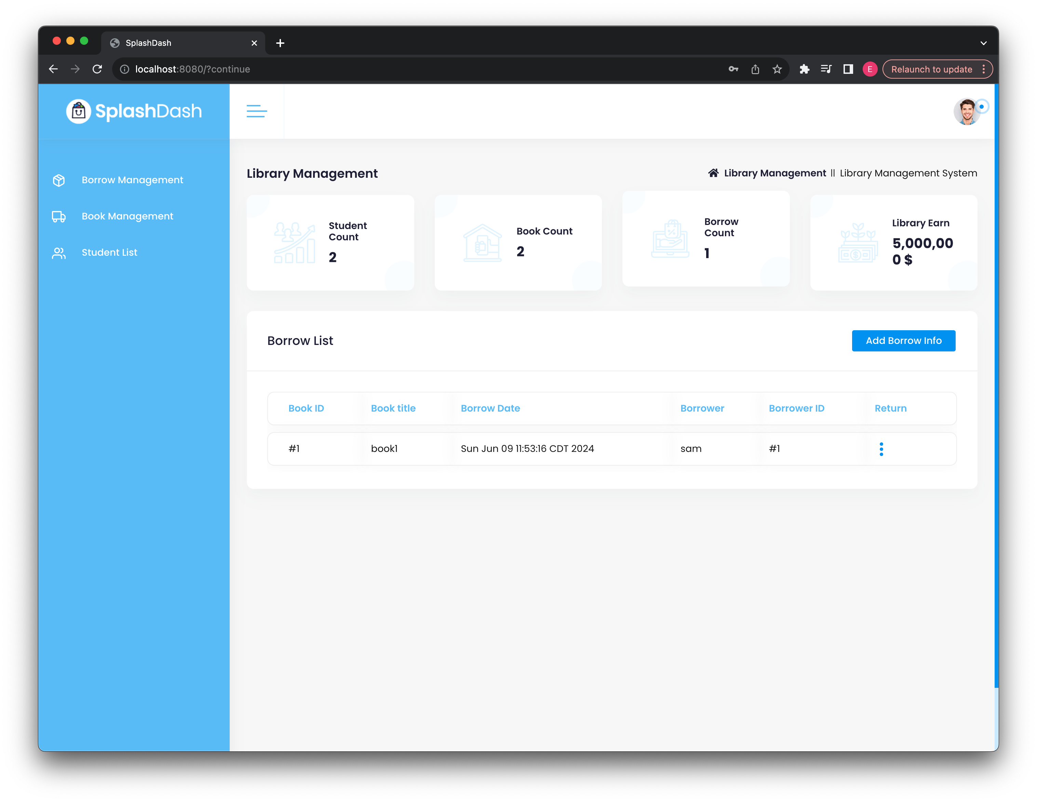The image size is (1037, 802).
Task: Reload the page with refresh icon
Action: pos(97,69)
